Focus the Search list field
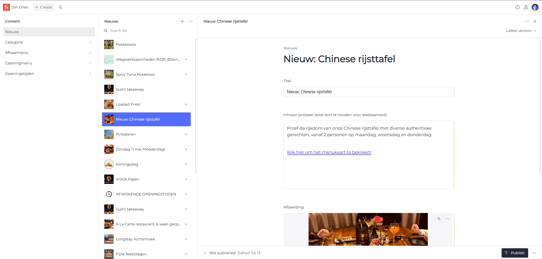This screenshot has width=542, height=259. (147, 31)
